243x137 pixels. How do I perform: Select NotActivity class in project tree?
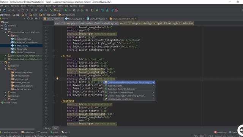(22, 49)
